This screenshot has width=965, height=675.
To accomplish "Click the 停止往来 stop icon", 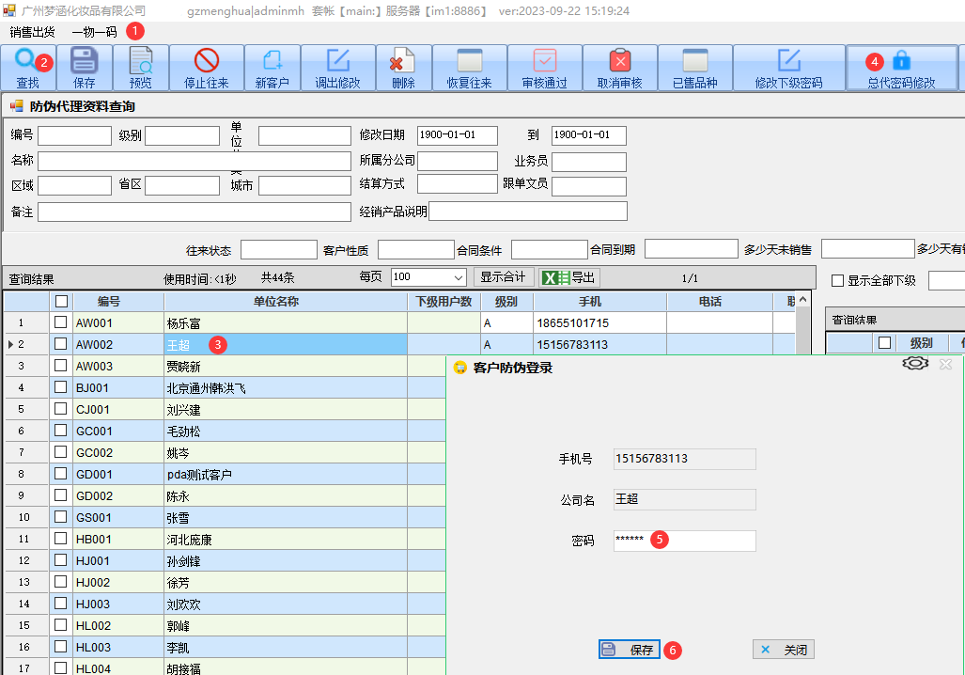I will [206, 61].
